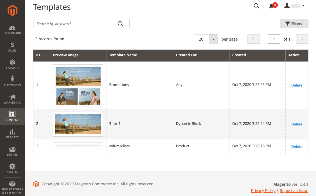
Task: Click the Oct 7, 2020 3:25:25 PM date
Action: [251, 85]
